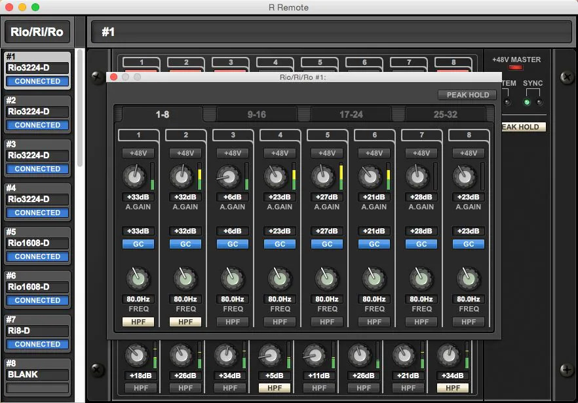The width and height of the screenshot is (578, 403).
Task: Click channel 6 +21dB gain value field
Action: pos(374,197)
